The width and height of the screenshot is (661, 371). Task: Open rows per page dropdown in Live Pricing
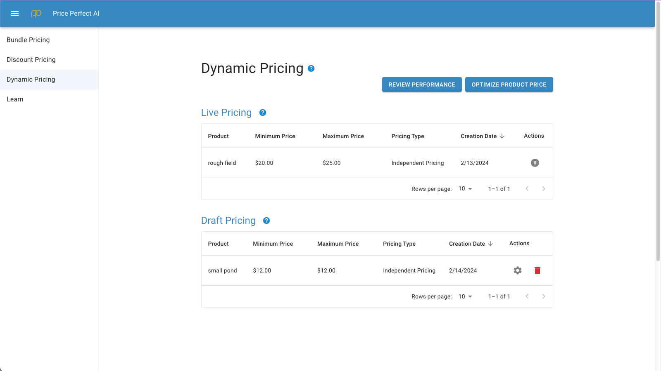point(465,188)
